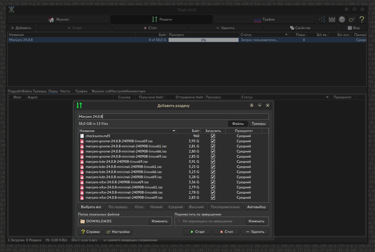Click the Пиры column header in transfers list
The image size is (375, 252).
(x=298, y=35)
